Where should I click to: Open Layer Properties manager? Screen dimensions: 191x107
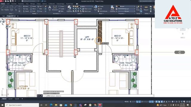(x=69, y=9)
